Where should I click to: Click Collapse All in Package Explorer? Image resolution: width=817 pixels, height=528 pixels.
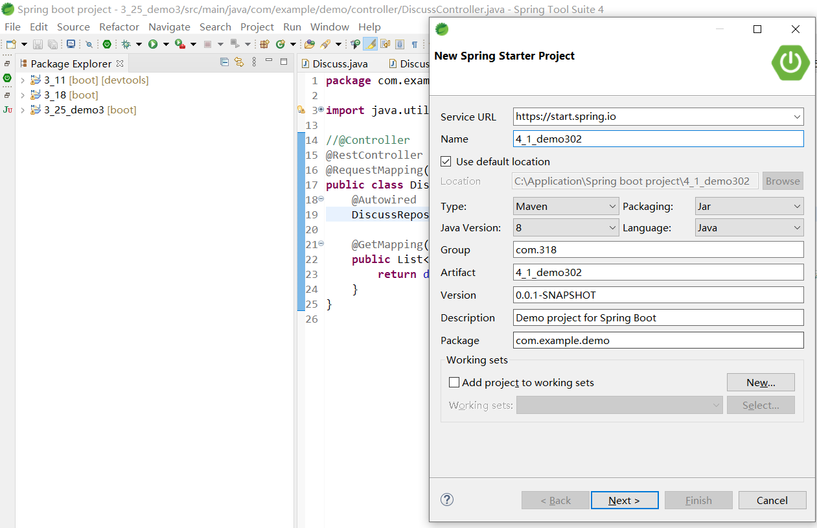(225, 62)
